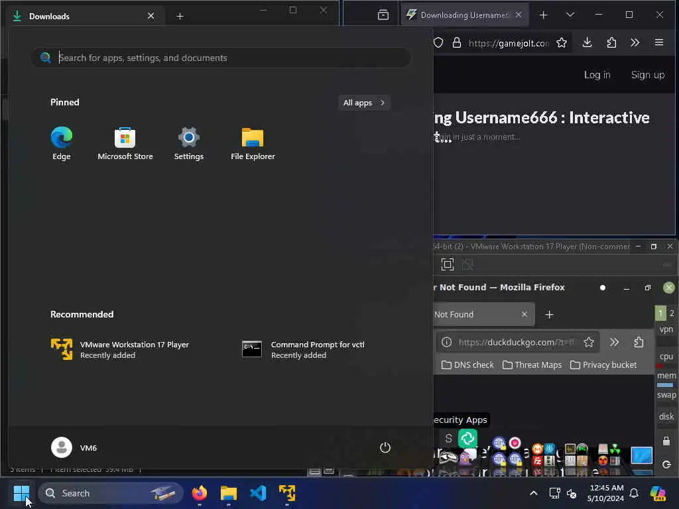
Task: Click site security padlock icon
Action: click(x=456, y=43)
